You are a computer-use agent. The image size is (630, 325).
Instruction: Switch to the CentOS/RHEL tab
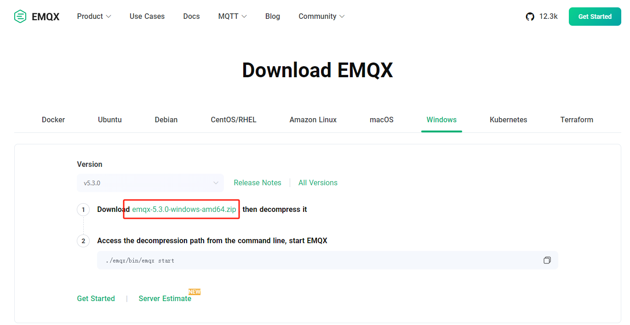(x=234, y=120)
